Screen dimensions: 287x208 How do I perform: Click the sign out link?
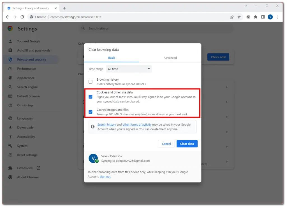click(105, 177)
